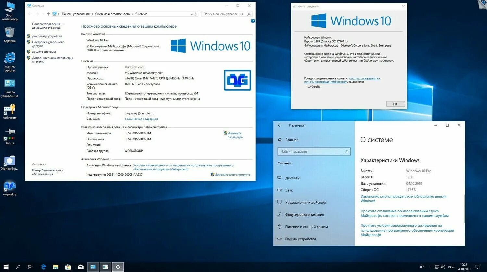
Task: Click Главная home in Параметры
Action: [x=288, y=140]
